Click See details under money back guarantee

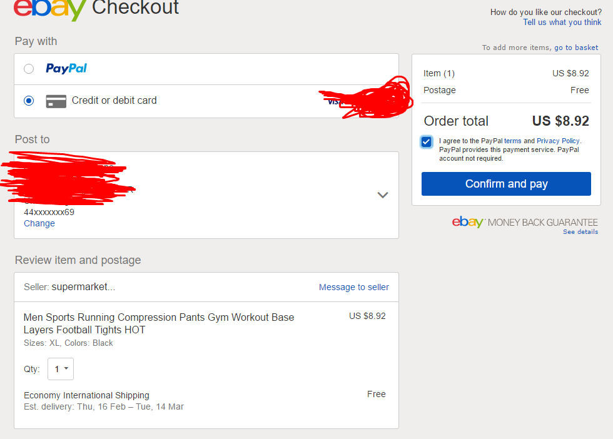(580, 232)
